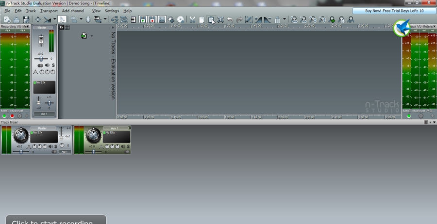Open the Track menu
Image resolution: width=437 pixels, height=224 pixels.
[31, 11]
